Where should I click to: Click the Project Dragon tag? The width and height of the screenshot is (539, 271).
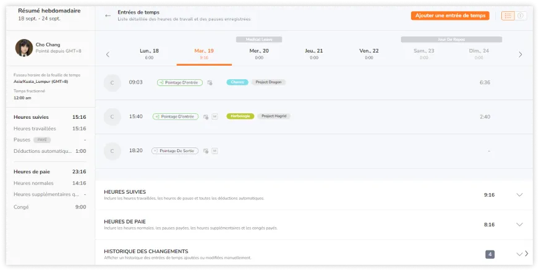click(268, 82)
